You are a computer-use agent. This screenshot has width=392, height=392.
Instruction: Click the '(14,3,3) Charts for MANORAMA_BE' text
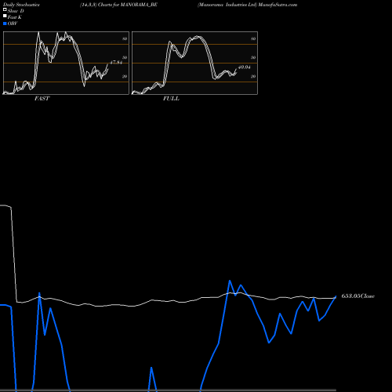[x=118, y=5]
